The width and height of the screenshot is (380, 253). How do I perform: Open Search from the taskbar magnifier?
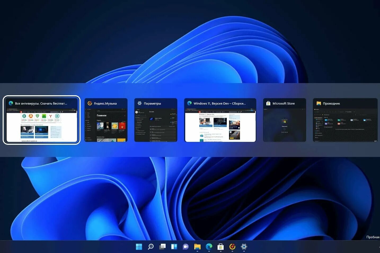point(151,247)
